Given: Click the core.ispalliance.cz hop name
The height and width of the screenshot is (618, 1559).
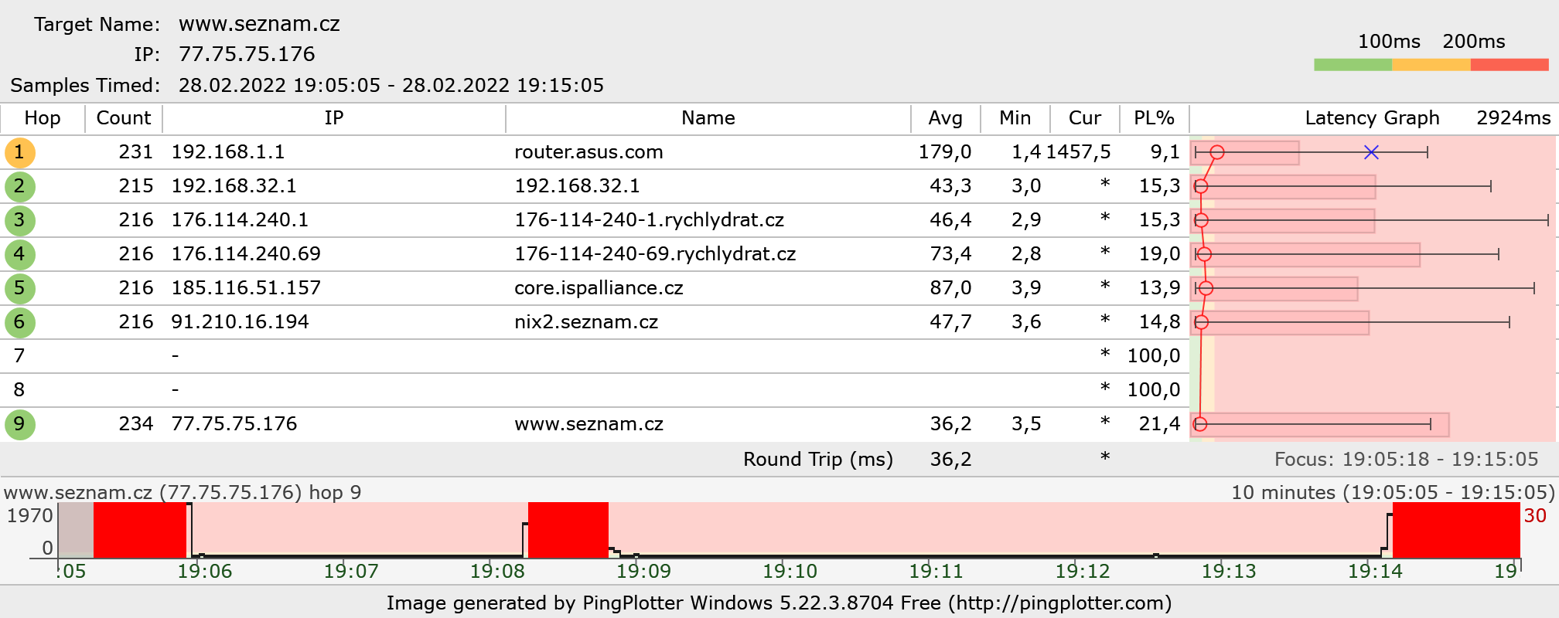Looking at the screenshot, I should pyautogui.click(x=599, y=288).
